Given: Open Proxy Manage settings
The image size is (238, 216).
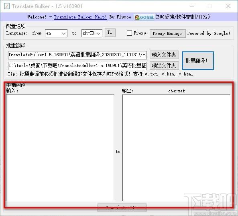Looking at the screenshot, I should (x=168, y=33).
